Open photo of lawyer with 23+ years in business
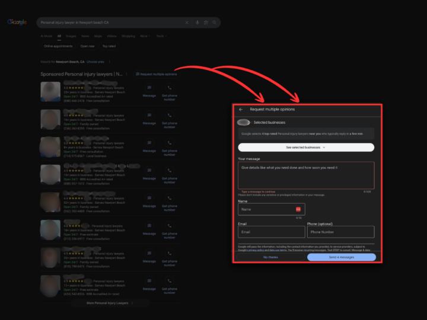Image resolution: width=427 pixels, height=320 pixels. [x=50, y=92]
